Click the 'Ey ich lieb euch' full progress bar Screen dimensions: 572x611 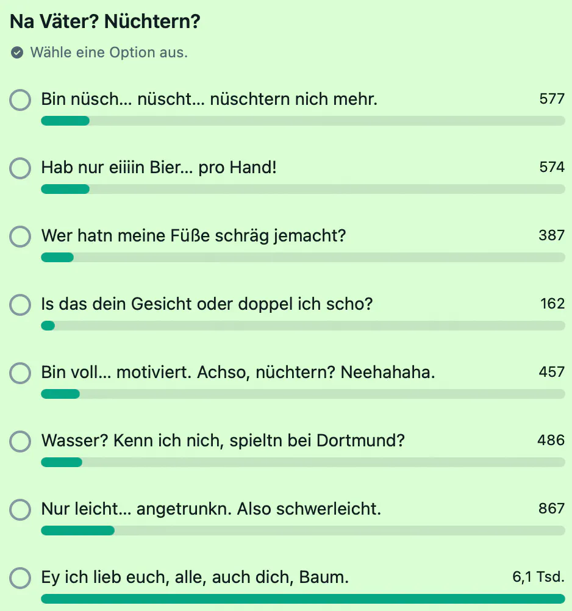302,599
